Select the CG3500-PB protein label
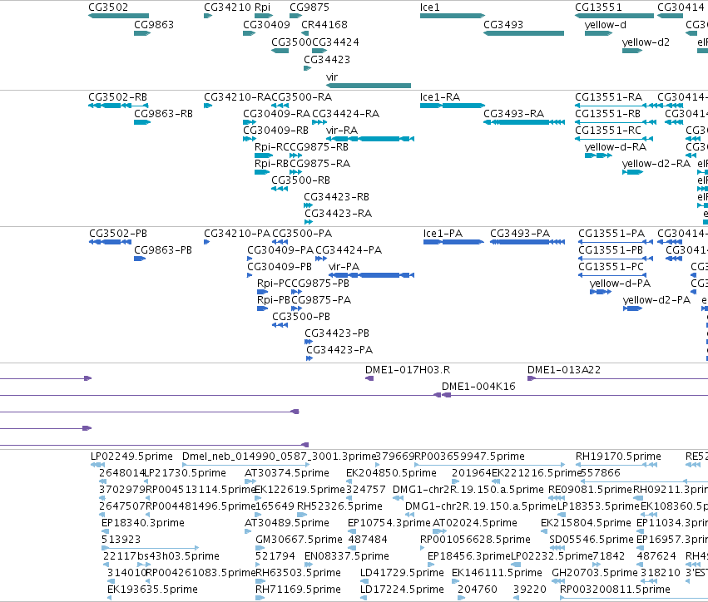This screenshot has height=602, width=708. [301, 317]
